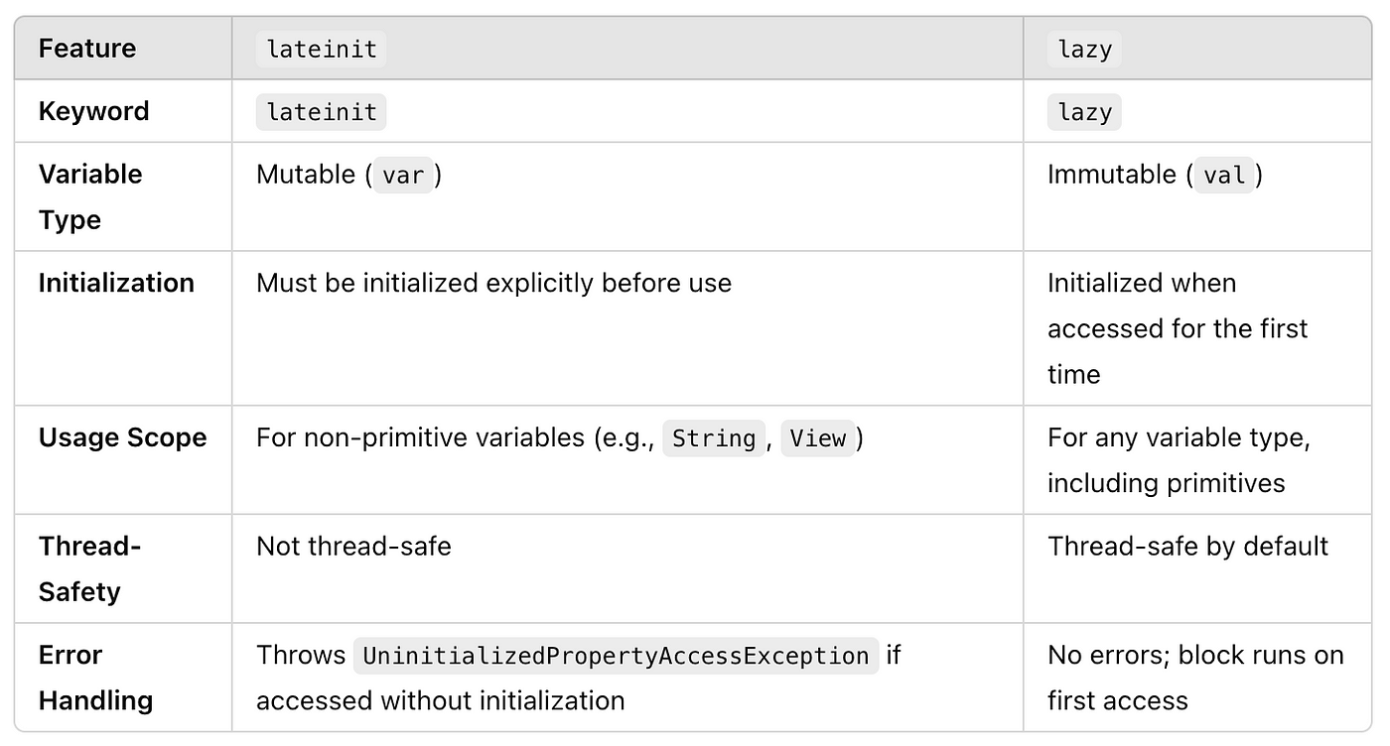Click the var code chip
The image size is (1390, 746).
(403, 176)
